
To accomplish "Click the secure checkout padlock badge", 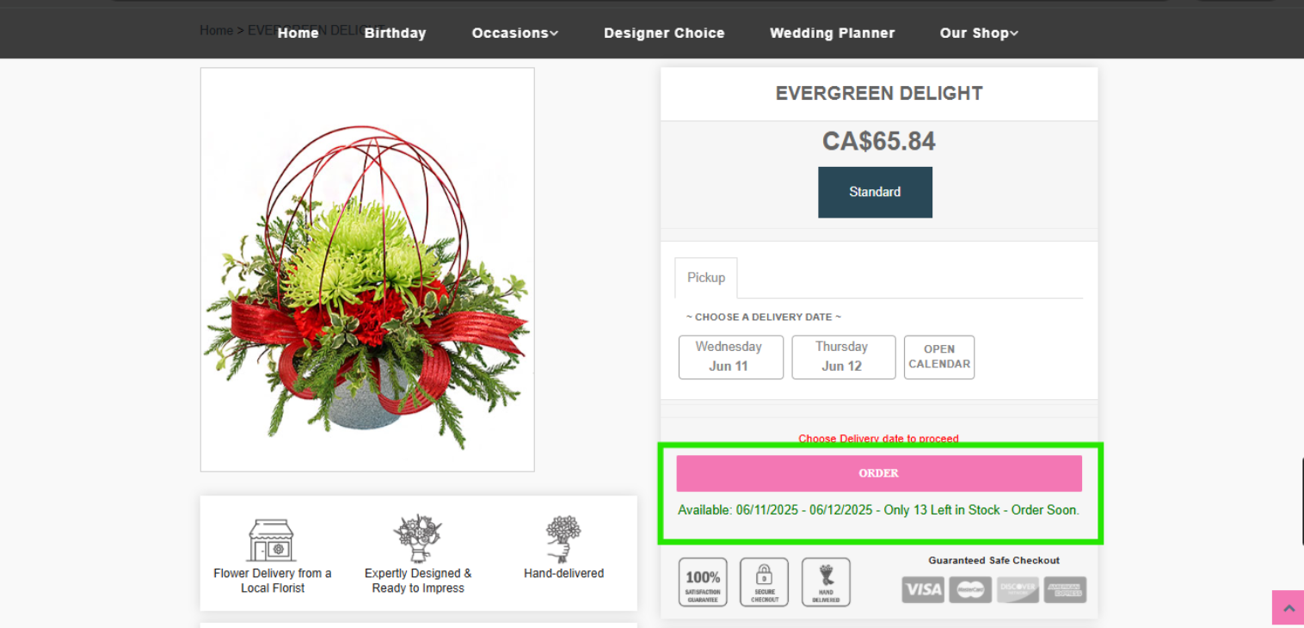I will (764, 582).
